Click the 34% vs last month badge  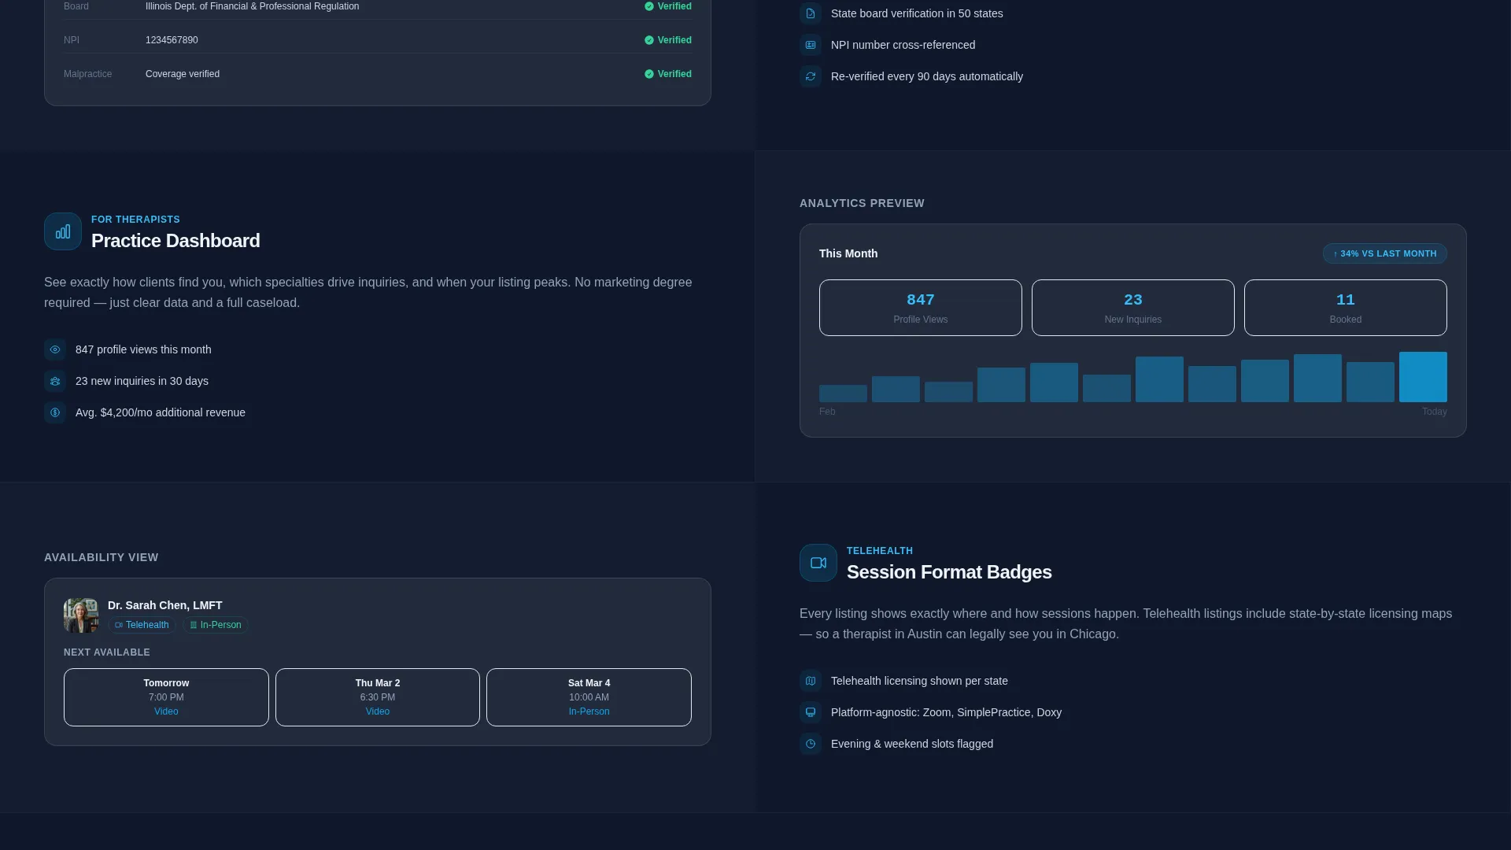pos(1385,253)
